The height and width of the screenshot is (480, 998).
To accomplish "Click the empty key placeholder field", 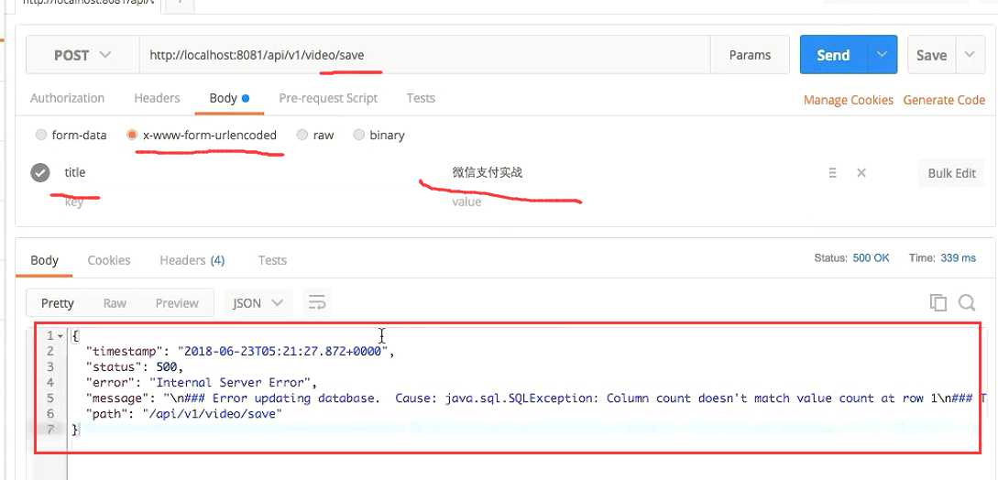I will pyautogui.click(x=74, y=202).
